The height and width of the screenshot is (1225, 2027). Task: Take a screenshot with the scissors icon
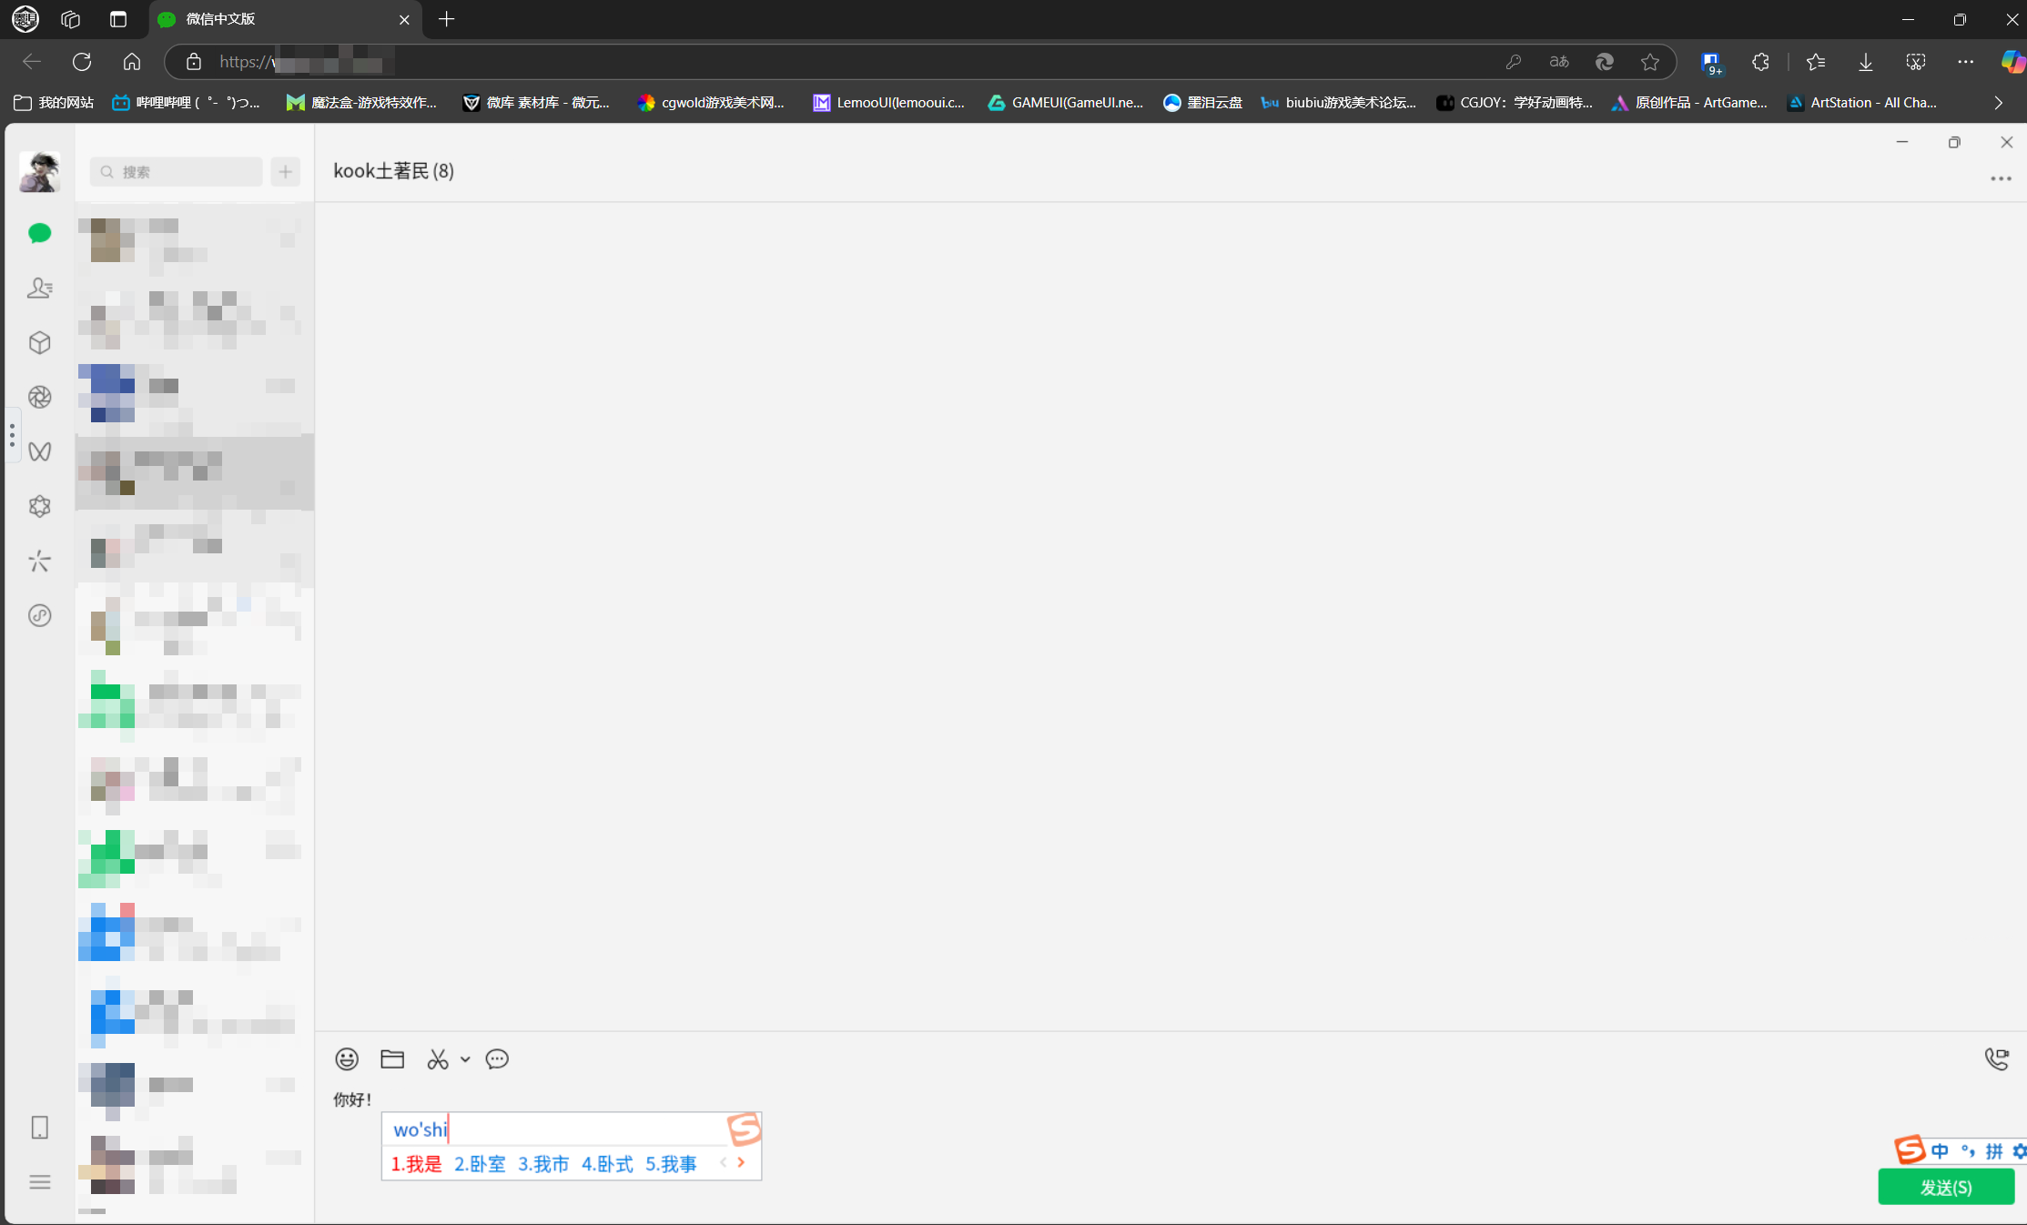click(437, 1058)
